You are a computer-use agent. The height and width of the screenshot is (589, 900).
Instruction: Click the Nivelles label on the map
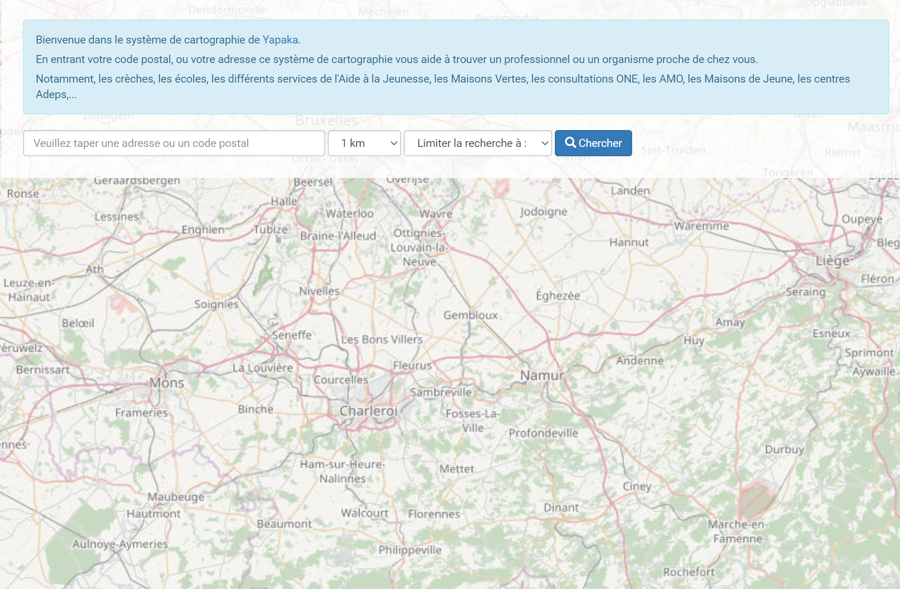(319, 291)
